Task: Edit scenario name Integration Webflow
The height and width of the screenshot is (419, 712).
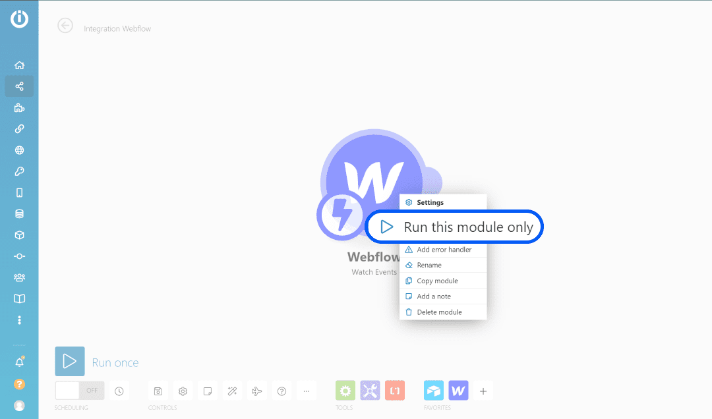Action: point(117,28)
